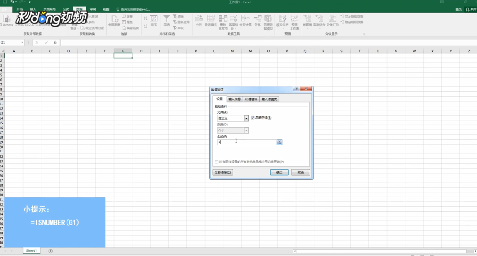This screenshot has width=477, height=256.
Task: Click the 共享 share button
Action: pyautogui.click(x=471, y=10)
